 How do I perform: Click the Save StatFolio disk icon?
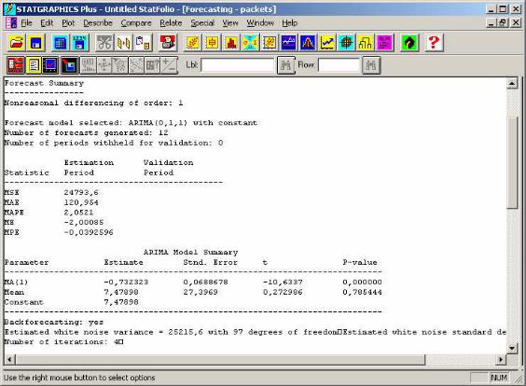[x=35, y=43]
